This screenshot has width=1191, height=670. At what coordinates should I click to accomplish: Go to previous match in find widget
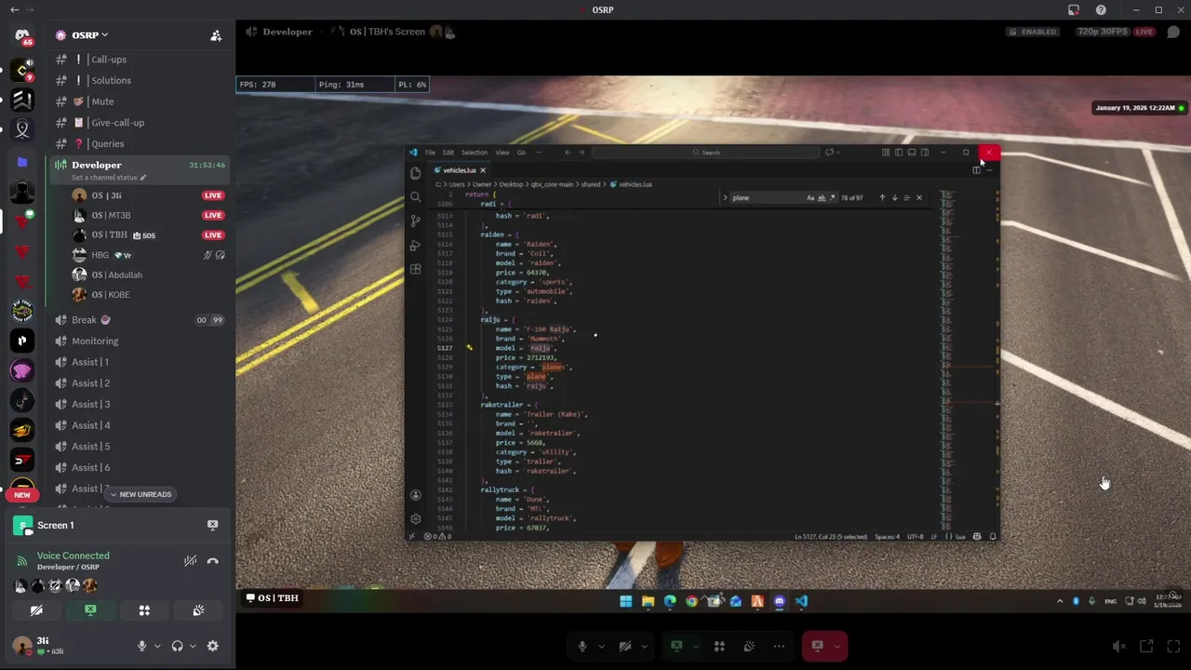pyautogui.click(x=882, y=197)
